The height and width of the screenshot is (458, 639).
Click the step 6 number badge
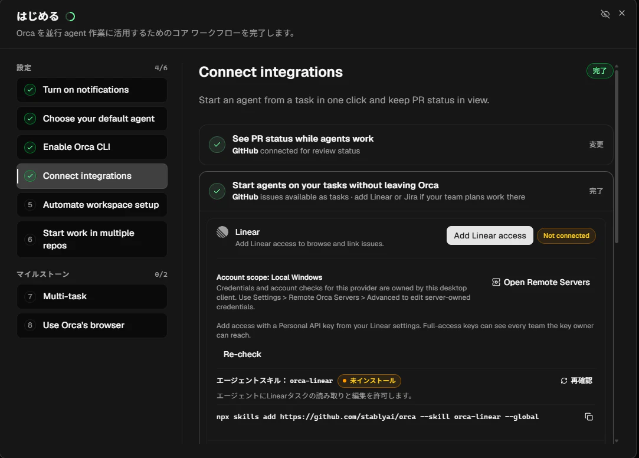(30, 239)
